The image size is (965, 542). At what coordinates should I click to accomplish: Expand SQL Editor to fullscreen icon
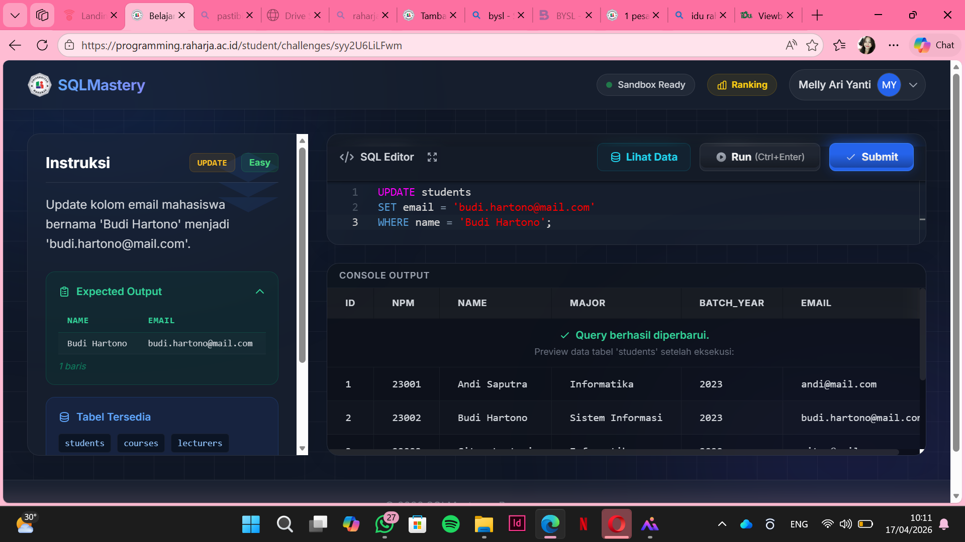click(432, 157)
